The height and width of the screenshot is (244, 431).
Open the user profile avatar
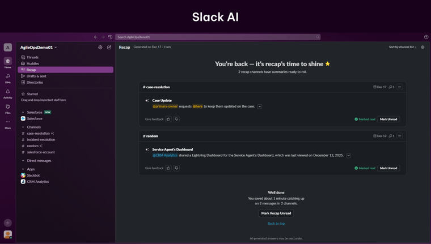point(8,234)
